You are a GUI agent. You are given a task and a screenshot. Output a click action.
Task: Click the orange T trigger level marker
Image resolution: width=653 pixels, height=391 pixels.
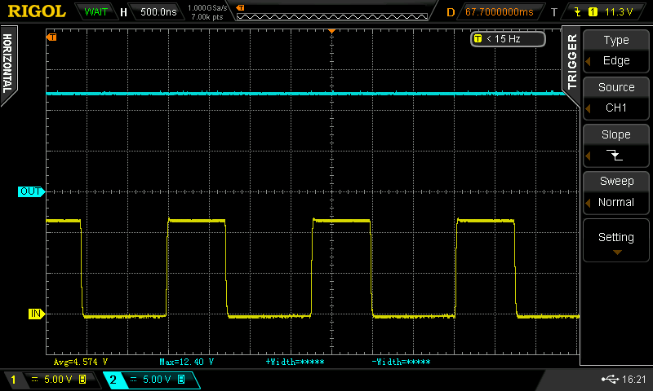point(51,37)
